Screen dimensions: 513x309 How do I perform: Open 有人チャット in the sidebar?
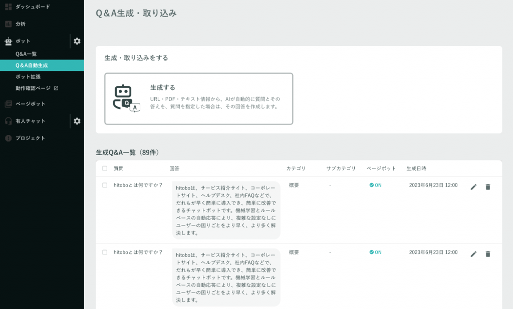click(31, 121)
